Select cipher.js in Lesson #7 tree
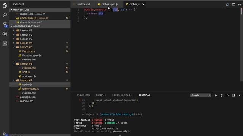Screen dimensions: 243x136 point(40,85)
